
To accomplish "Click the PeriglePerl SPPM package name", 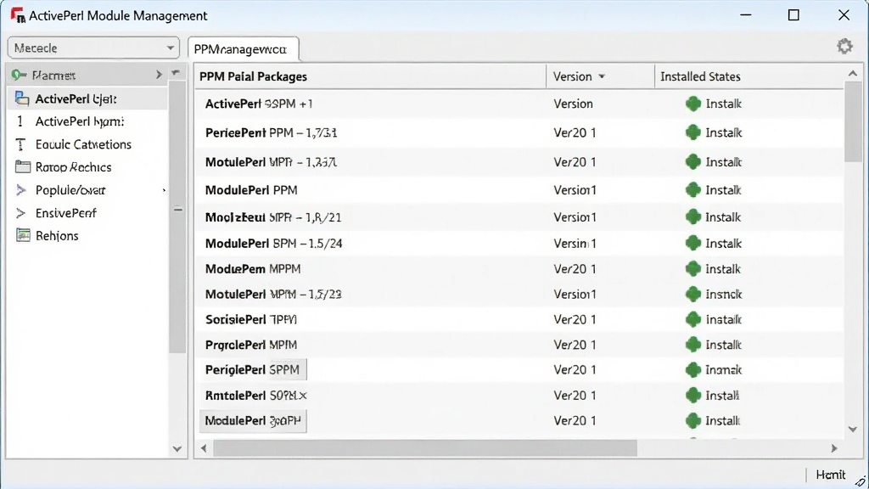I will [252, 370].
